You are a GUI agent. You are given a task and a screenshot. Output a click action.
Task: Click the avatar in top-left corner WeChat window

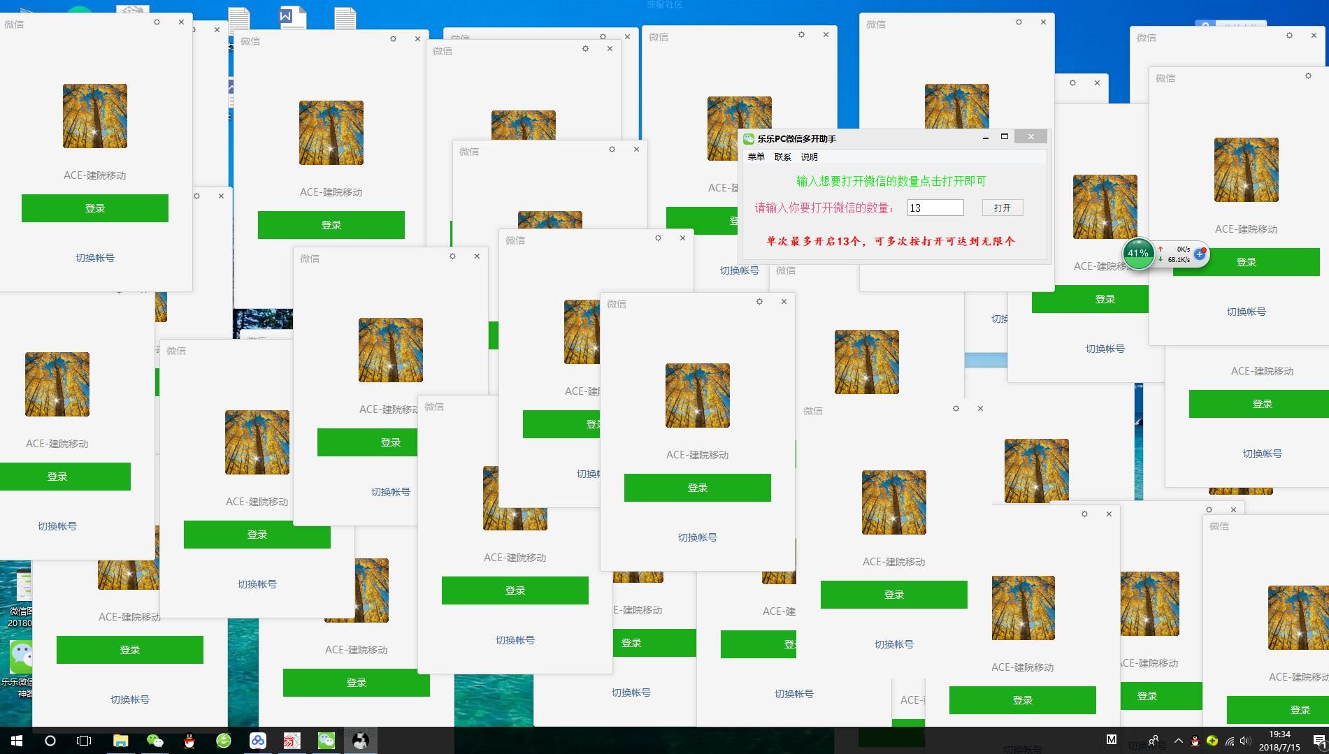coord(95,116)
